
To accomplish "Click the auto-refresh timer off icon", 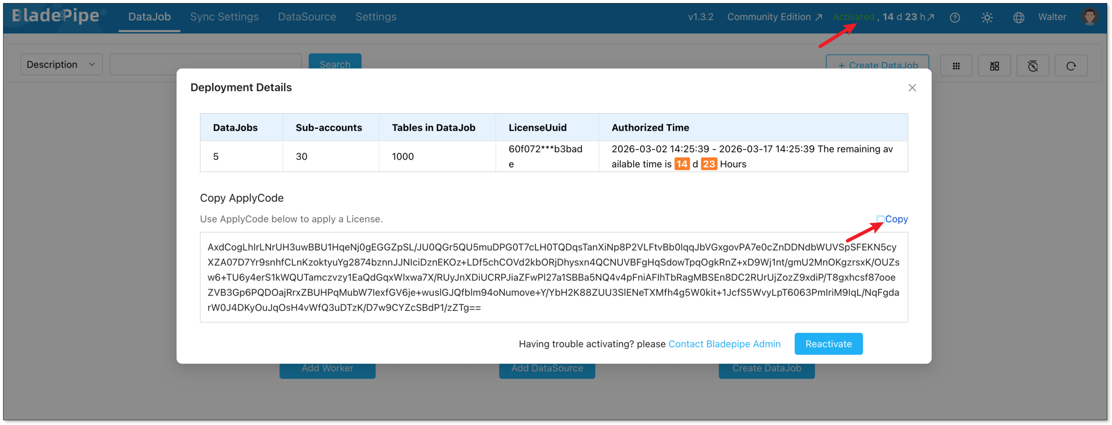I will [1033, 66].
